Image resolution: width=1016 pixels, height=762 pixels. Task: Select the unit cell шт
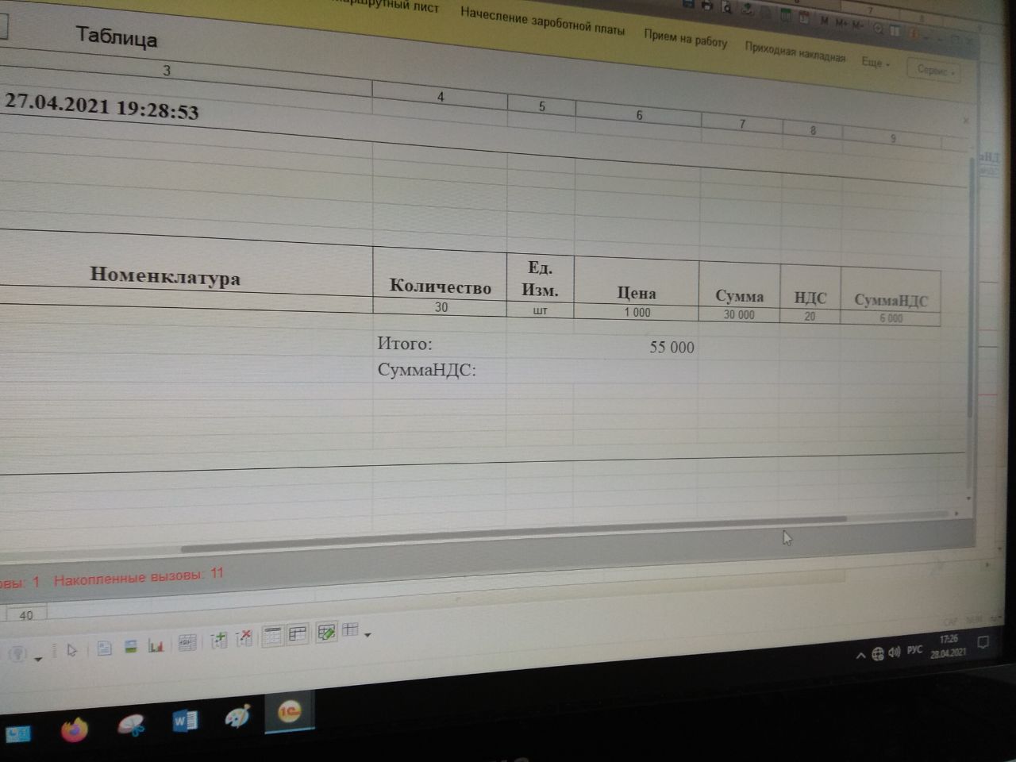(540, 310)
